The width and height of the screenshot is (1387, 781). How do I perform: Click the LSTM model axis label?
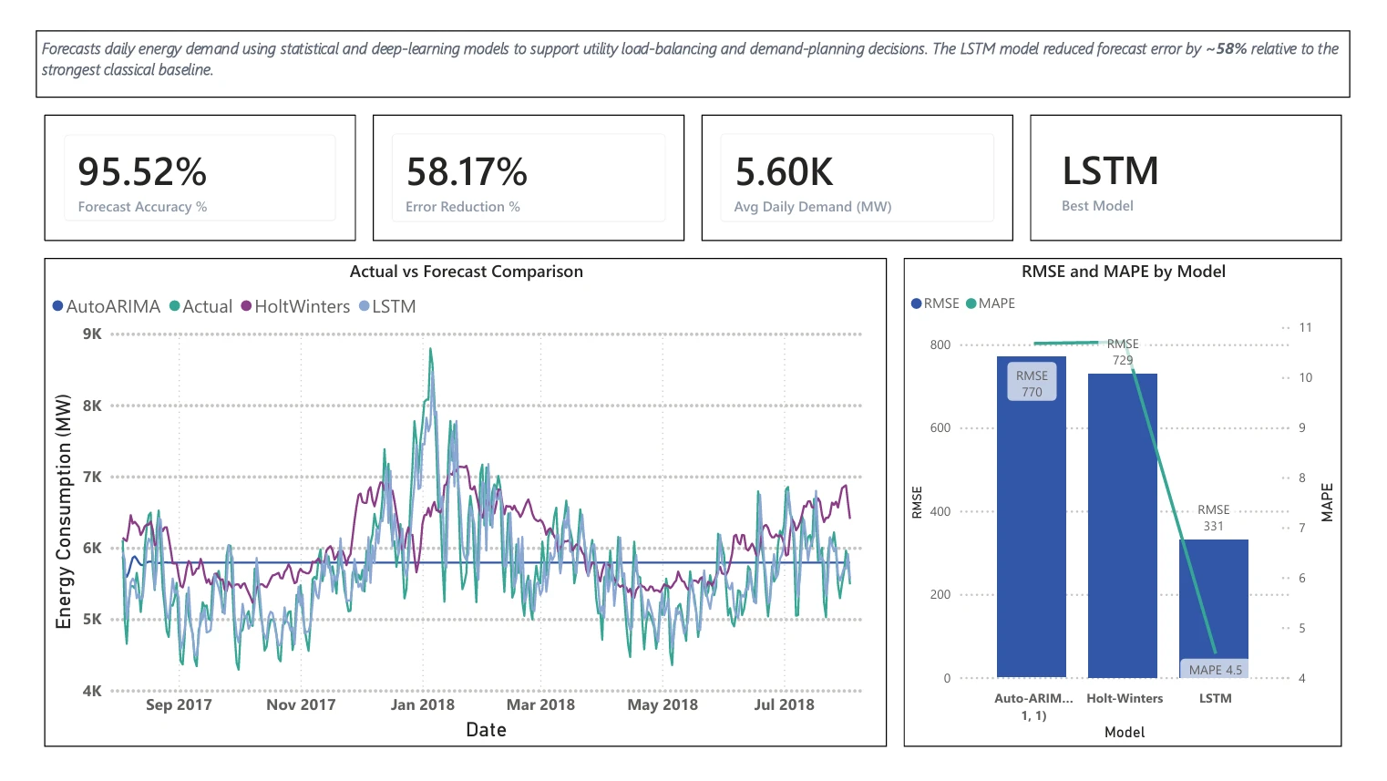[1216, 698]
